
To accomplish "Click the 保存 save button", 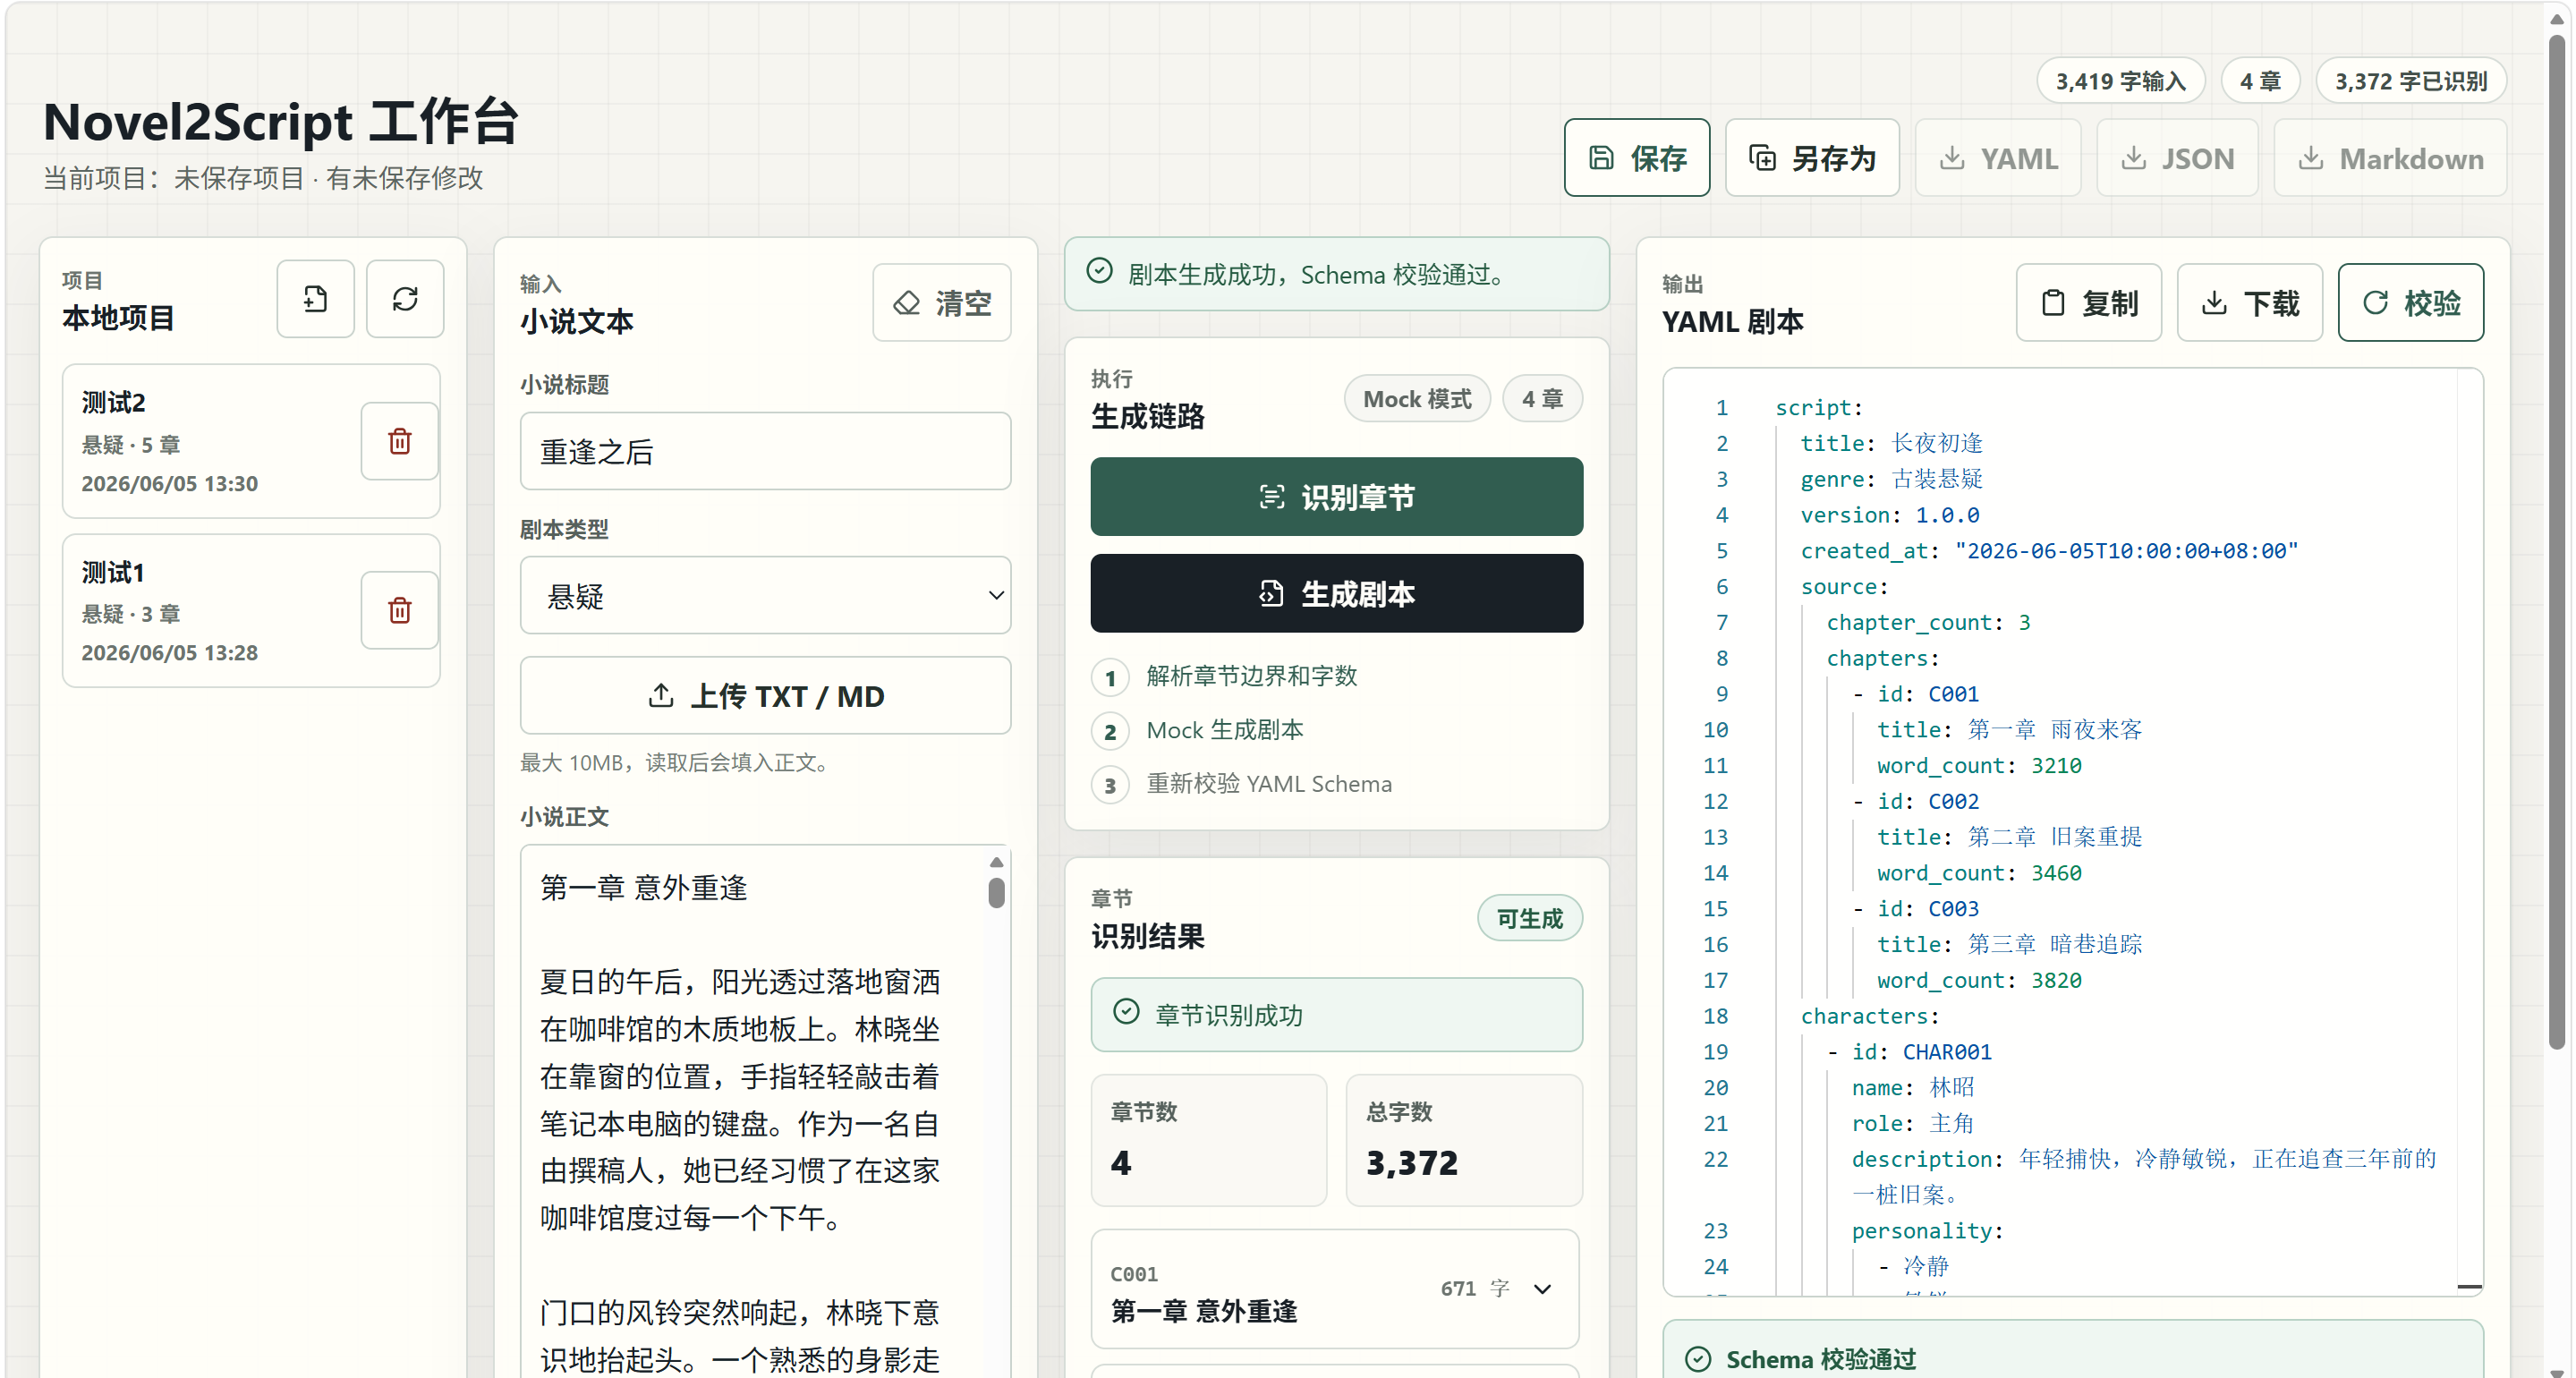I will pos(1637,158).
